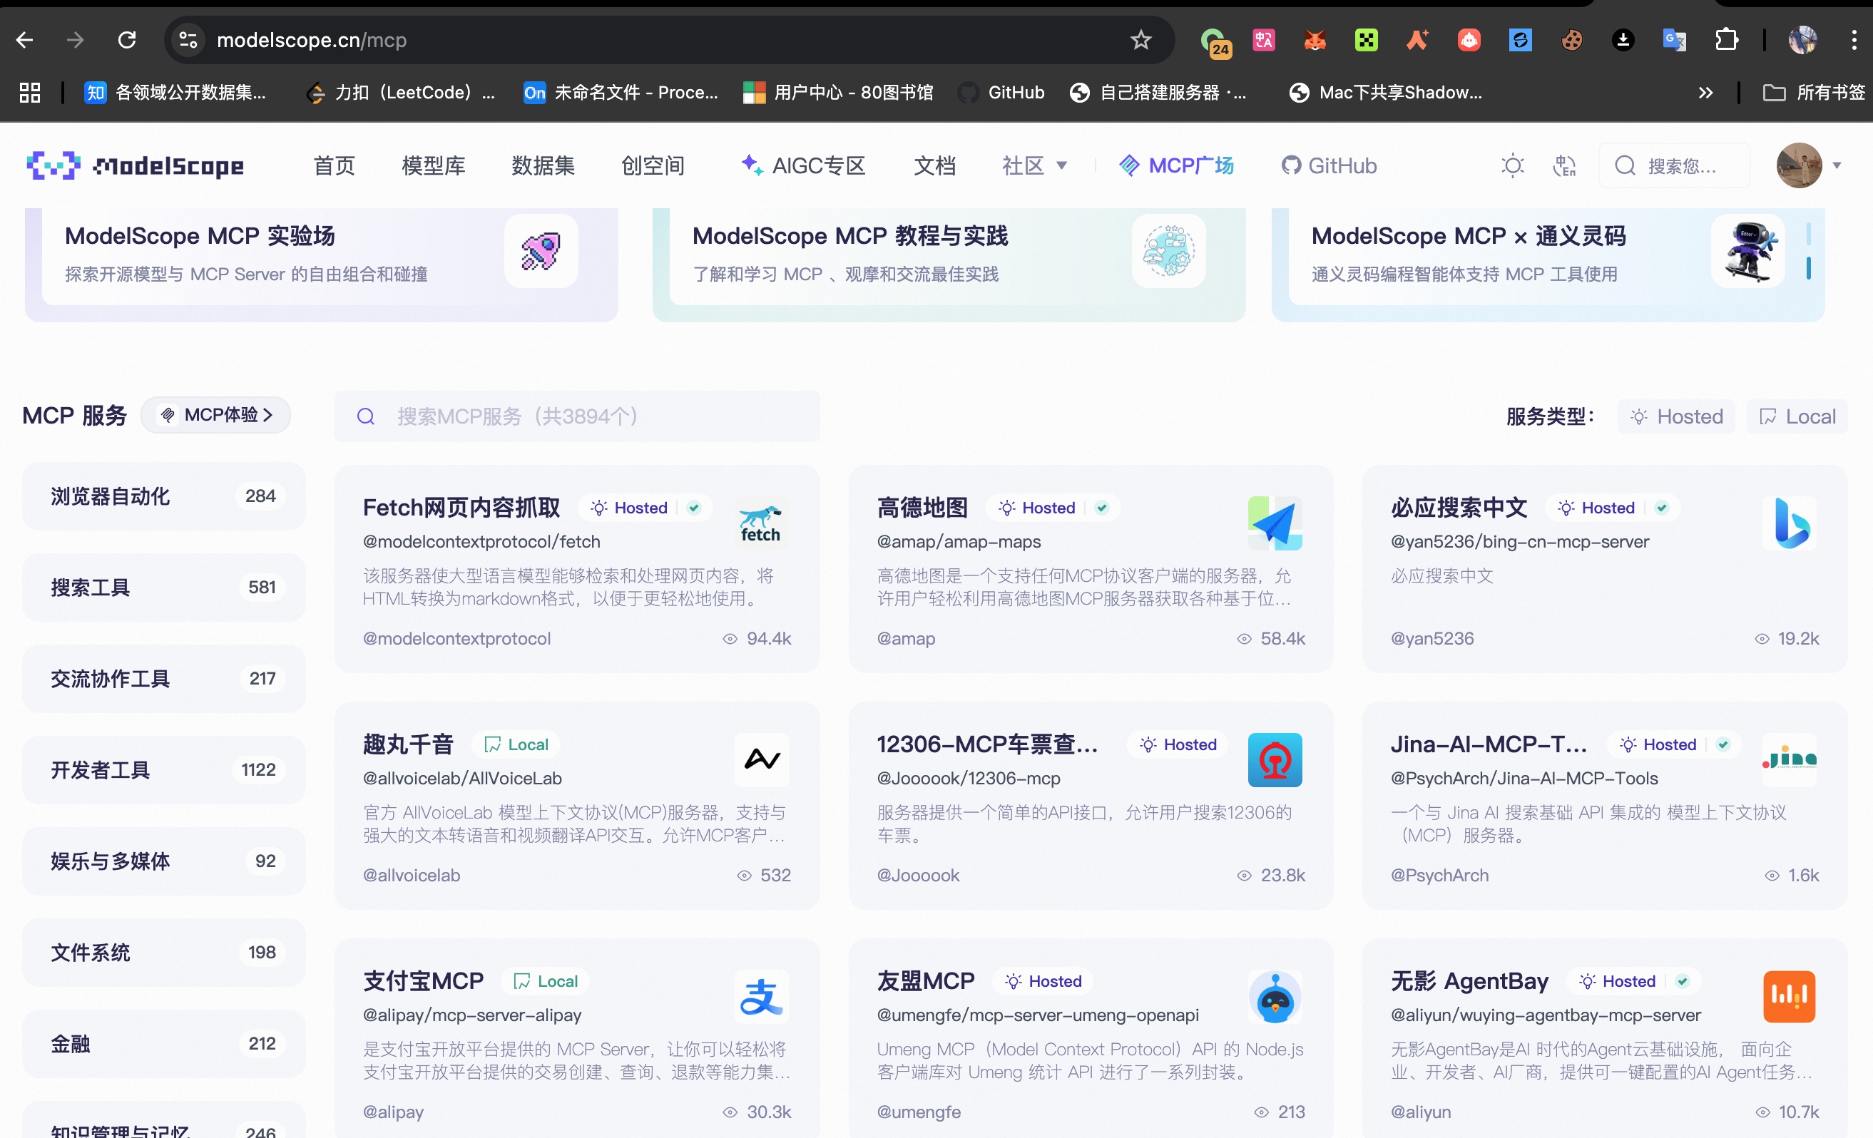The height and width of the screenshot is (1138, 1873).
Task: Click the 搜索MCP服务 search field
Action: pos(577,416)
